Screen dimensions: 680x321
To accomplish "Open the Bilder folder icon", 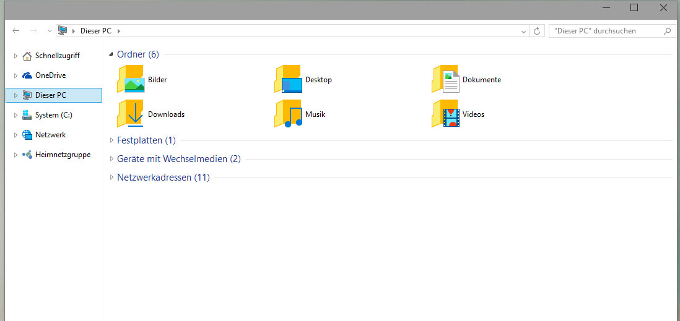I will click(131, 79).
